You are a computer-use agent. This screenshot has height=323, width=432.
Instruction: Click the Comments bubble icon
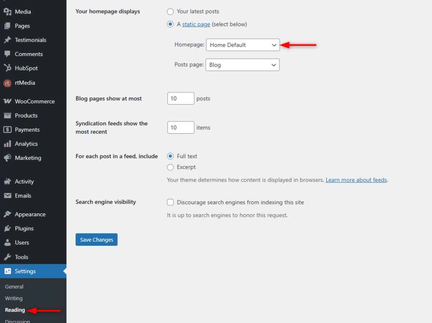[x=7, y=54]
